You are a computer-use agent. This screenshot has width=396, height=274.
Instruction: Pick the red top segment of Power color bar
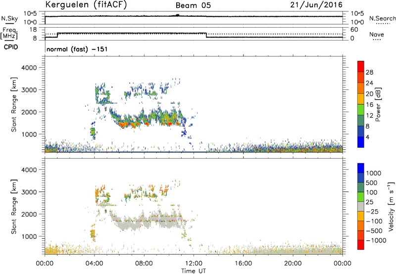(361, 66)
